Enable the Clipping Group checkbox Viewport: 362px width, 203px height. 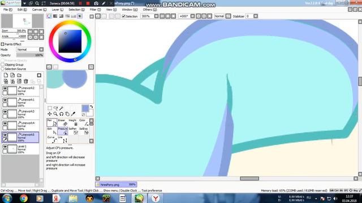tap(2, 65)
